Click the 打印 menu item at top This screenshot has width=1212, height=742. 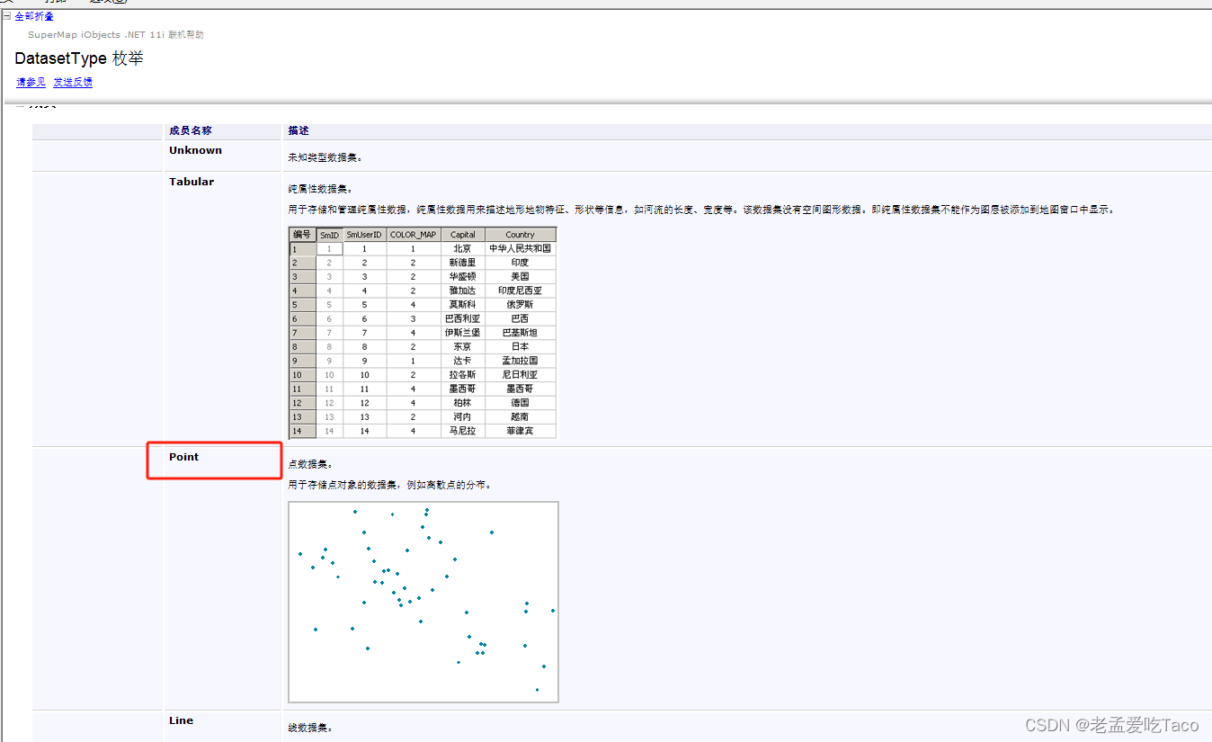54,2
